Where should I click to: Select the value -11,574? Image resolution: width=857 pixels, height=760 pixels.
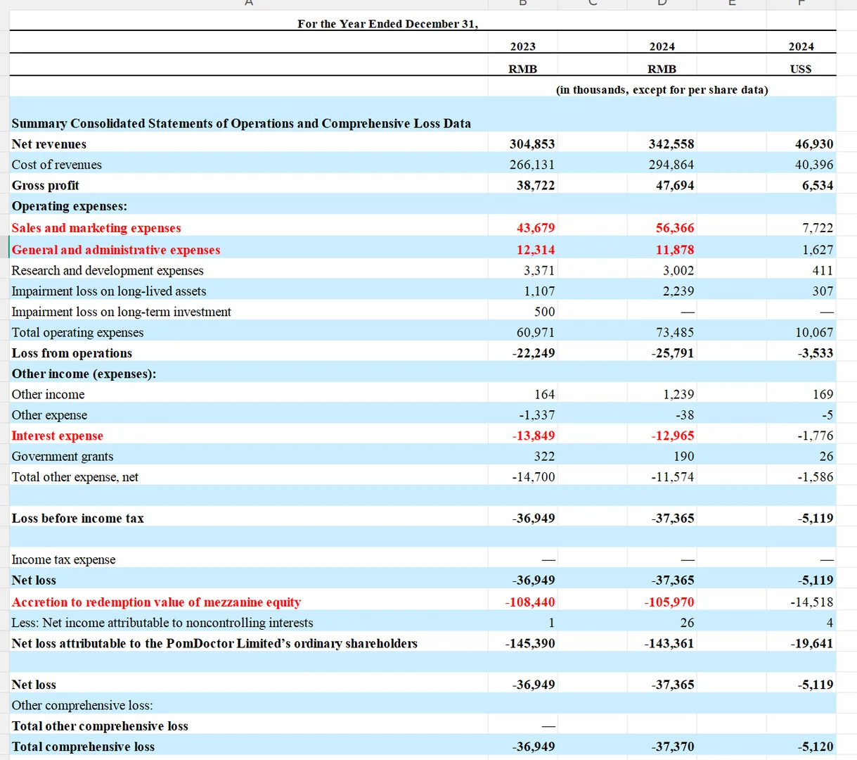[x=673, y=477]
